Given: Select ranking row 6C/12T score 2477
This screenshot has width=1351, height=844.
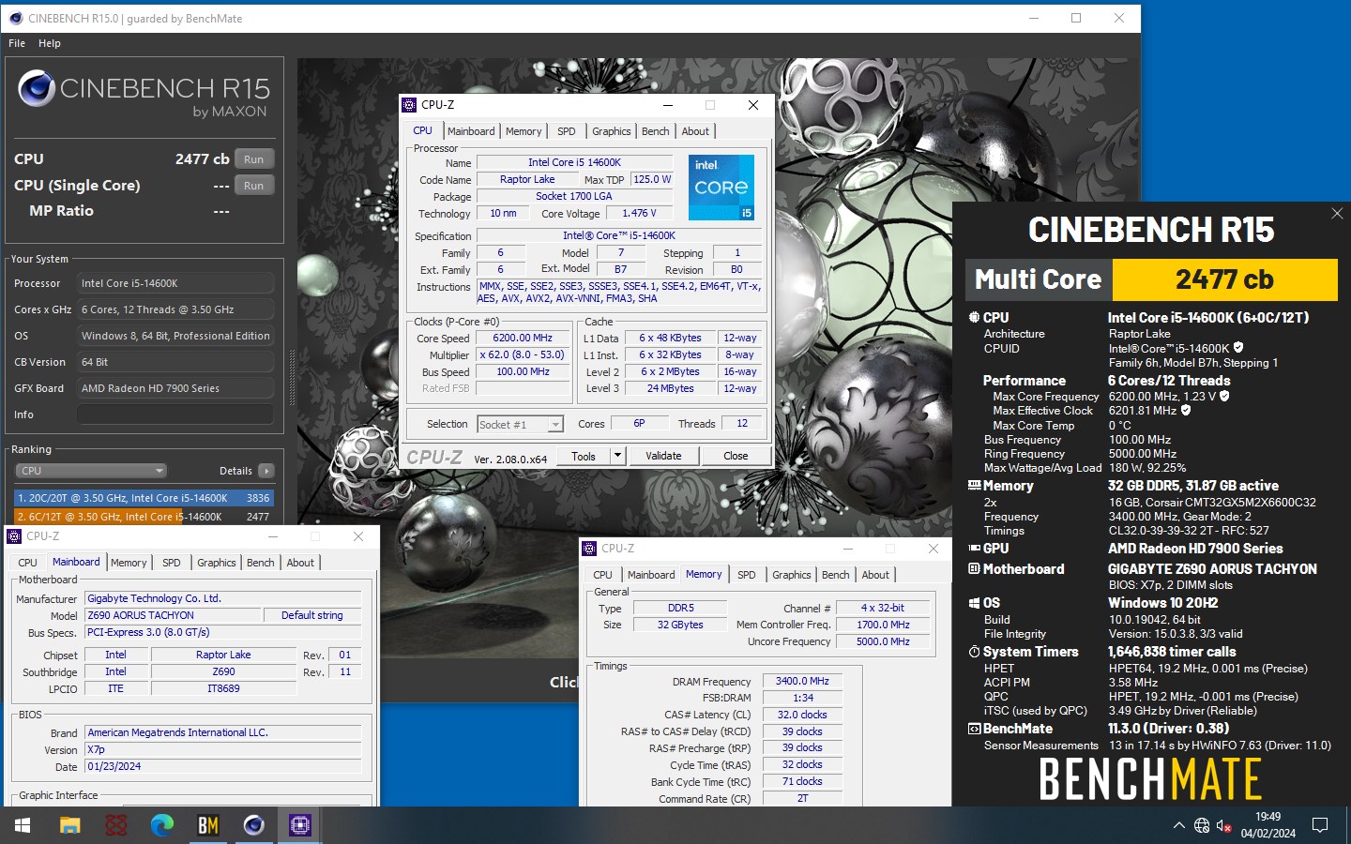Looking at the screenshot, I should tap(144, 517).
